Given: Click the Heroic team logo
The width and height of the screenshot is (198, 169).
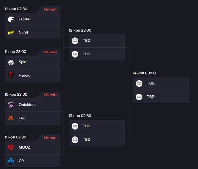Looking at the screenshot, I should [x=11, y=75].
